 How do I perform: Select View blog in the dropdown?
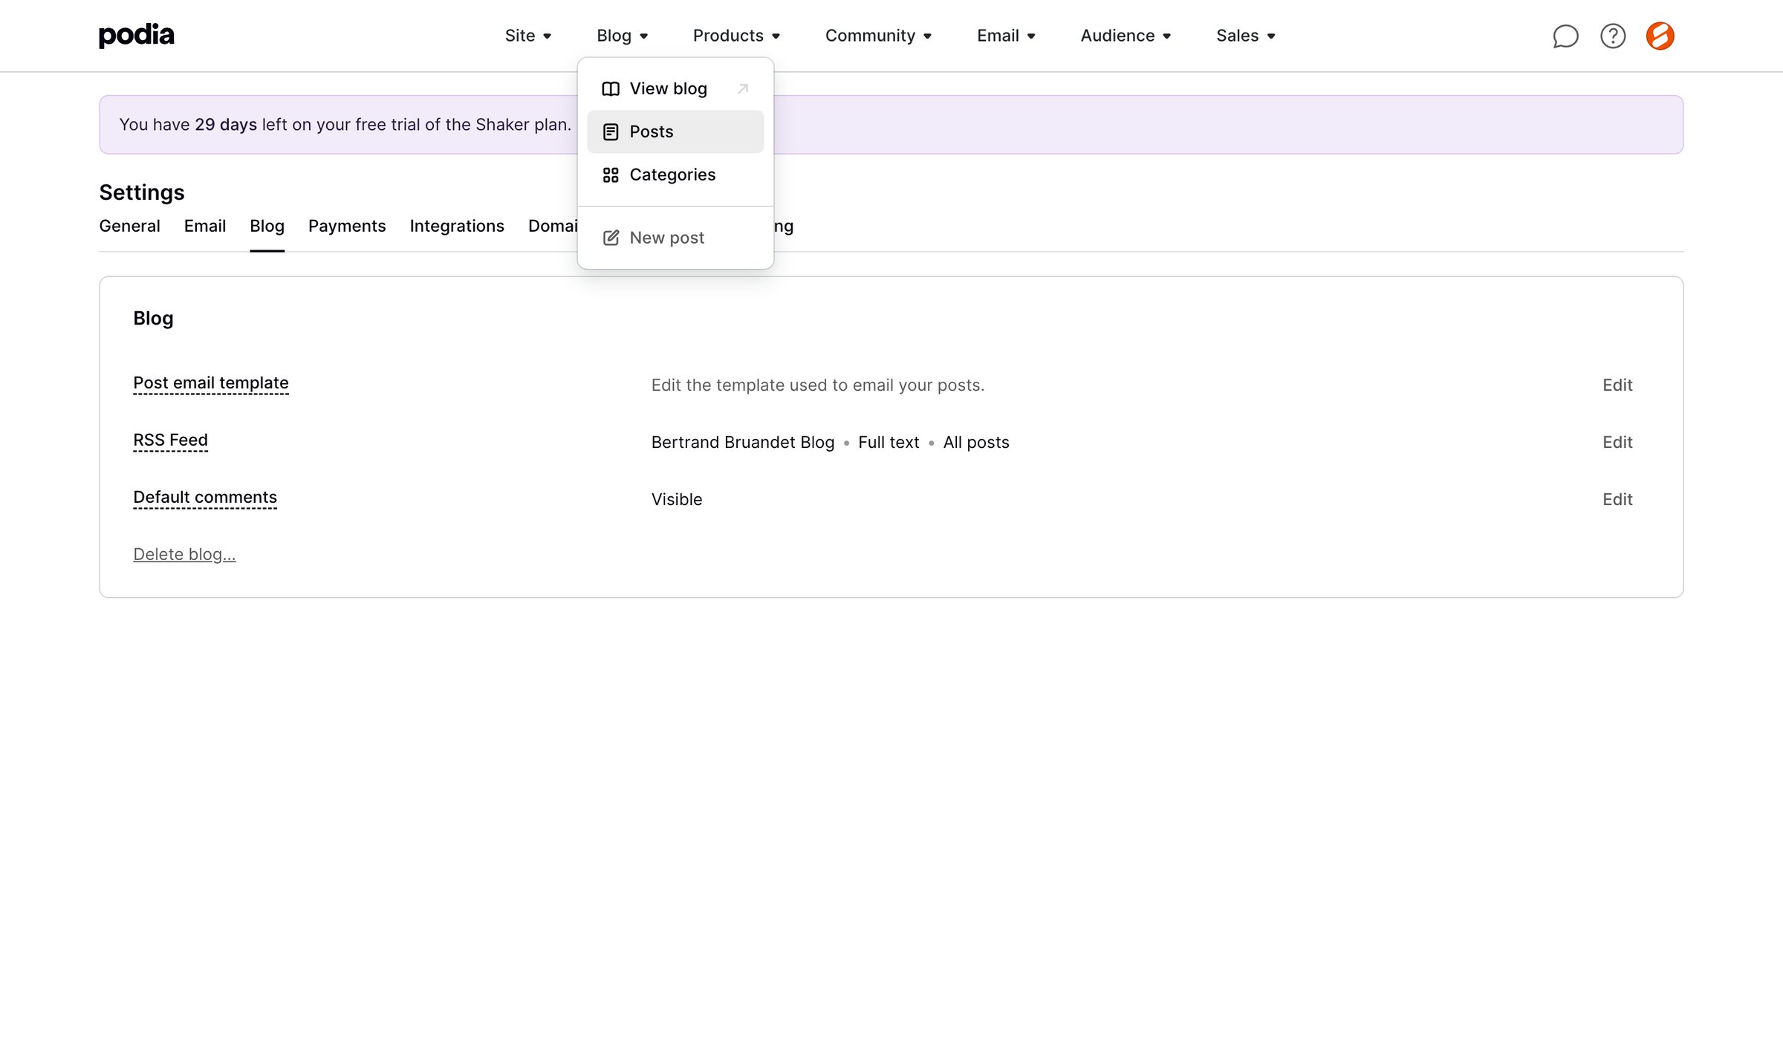click(675, 89)
